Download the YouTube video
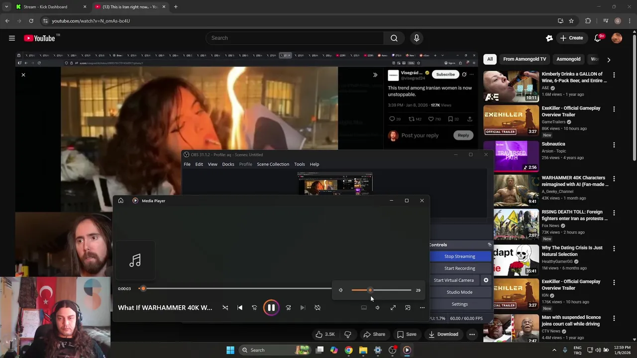 [x=443, y=335]
